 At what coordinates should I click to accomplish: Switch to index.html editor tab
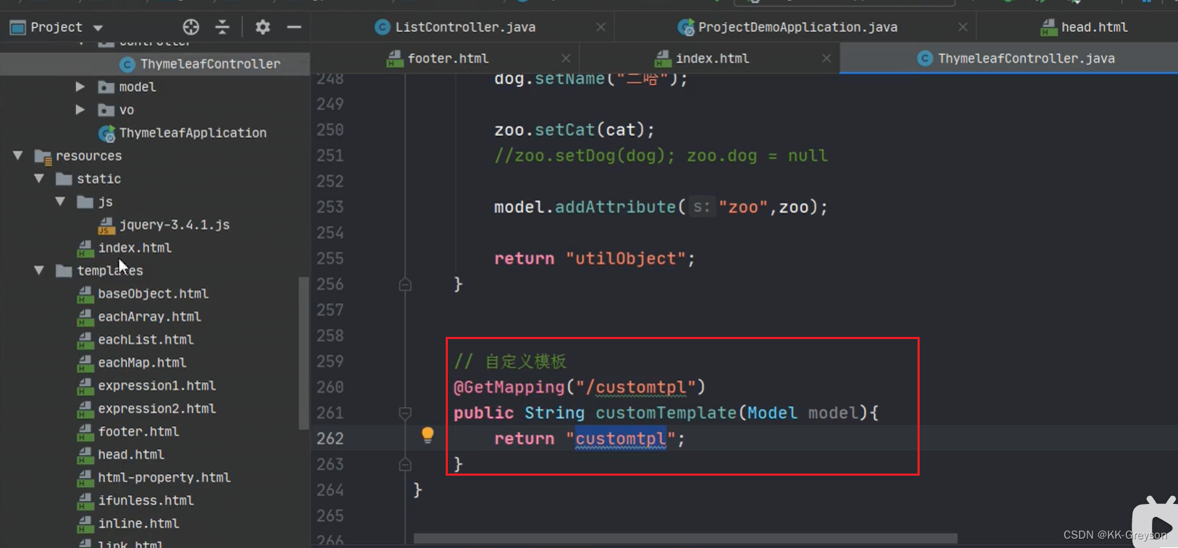point(712,59)
